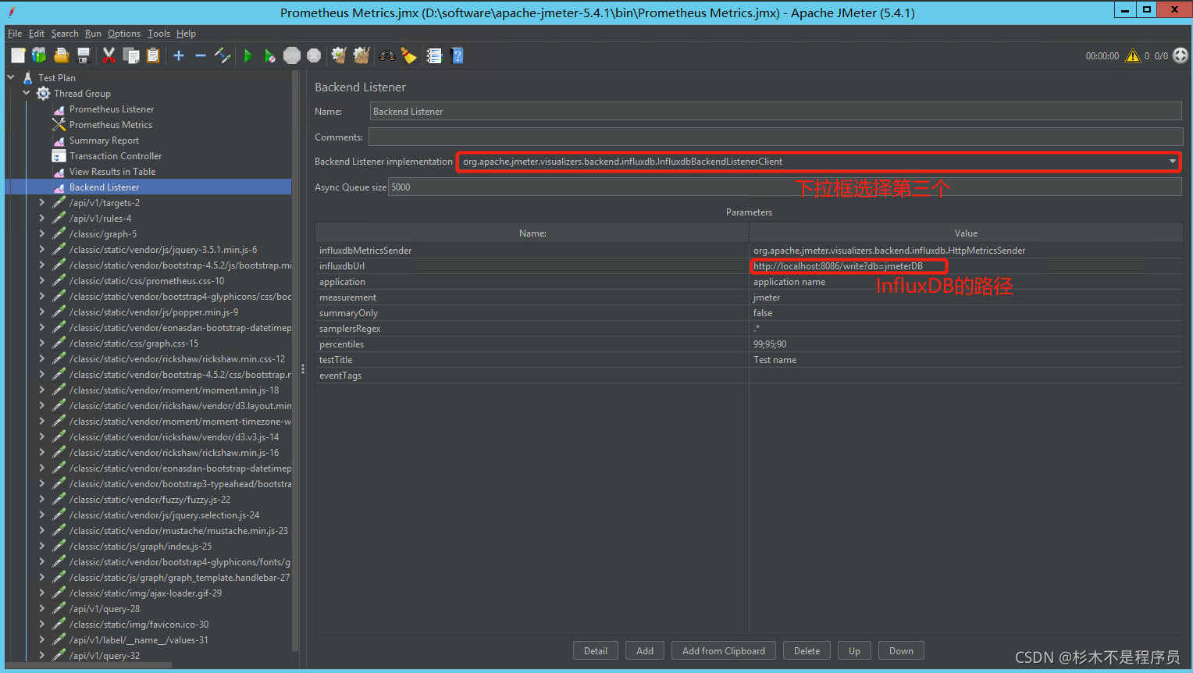Open the Help menu
This screenshot has height=673, width=1193.
point(186,34)
